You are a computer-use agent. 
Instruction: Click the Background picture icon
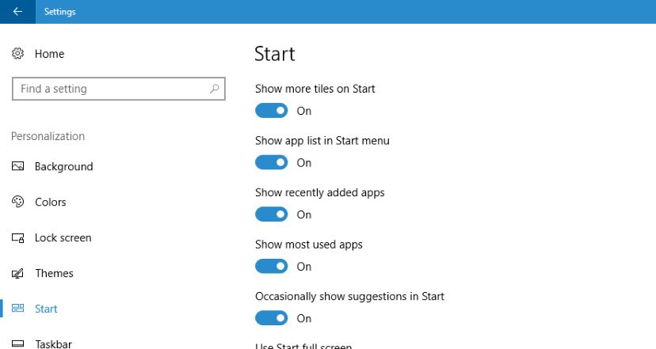[17, 166]
